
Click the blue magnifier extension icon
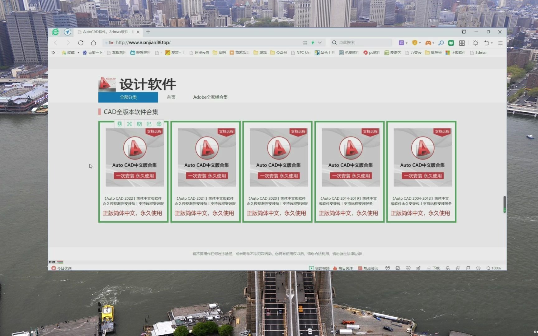point(441,43)
